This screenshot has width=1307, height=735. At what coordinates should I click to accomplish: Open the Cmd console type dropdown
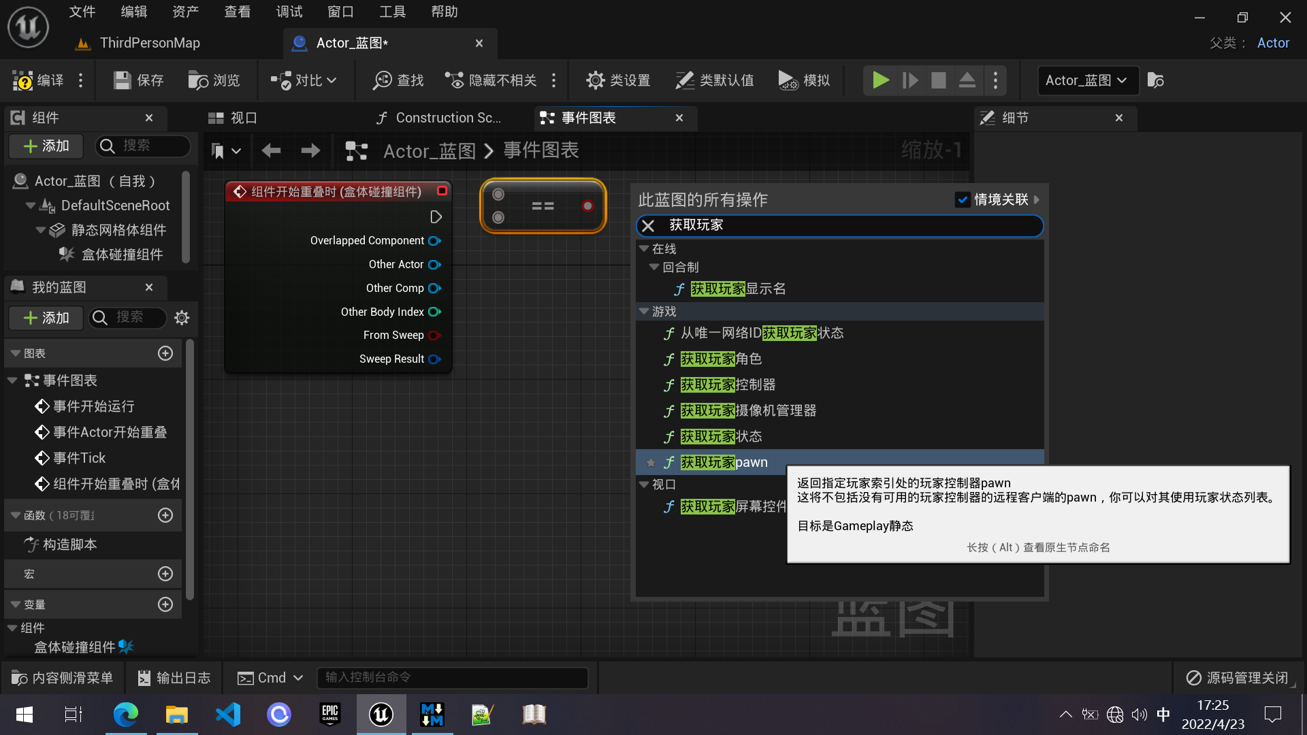coord(298,677)
